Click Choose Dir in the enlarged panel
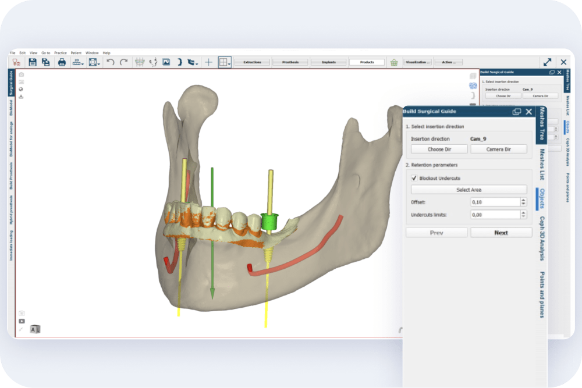 tap(439, 149)
